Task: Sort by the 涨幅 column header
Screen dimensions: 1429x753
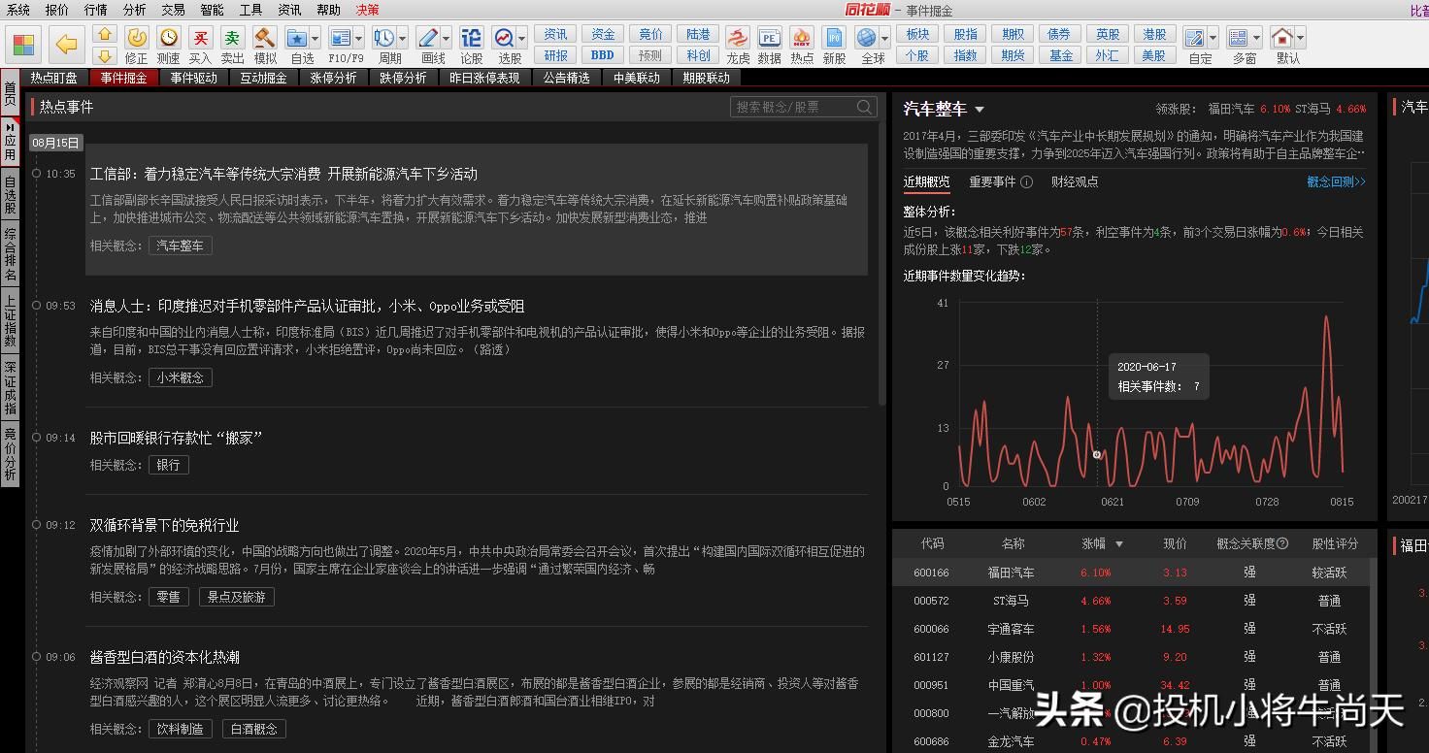Action: pos(1103,543)
